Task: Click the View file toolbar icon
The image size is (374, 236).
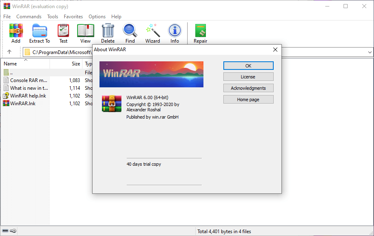Action: point(85,33)
